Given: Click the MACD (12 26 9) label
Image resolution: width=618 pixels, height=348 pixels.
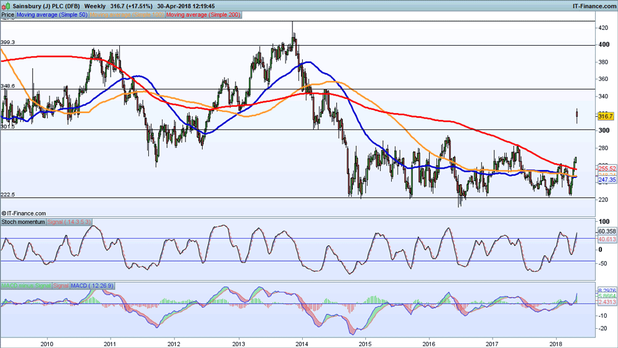Looking at the screenshot, I should coord(92,286).
